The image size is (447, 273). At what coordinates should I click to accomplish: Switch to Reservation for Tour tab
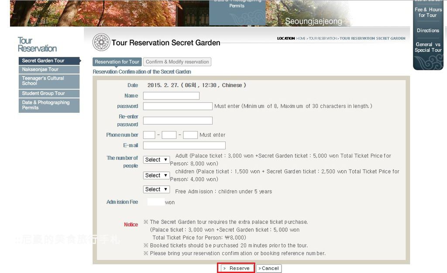tap(117, 62)
